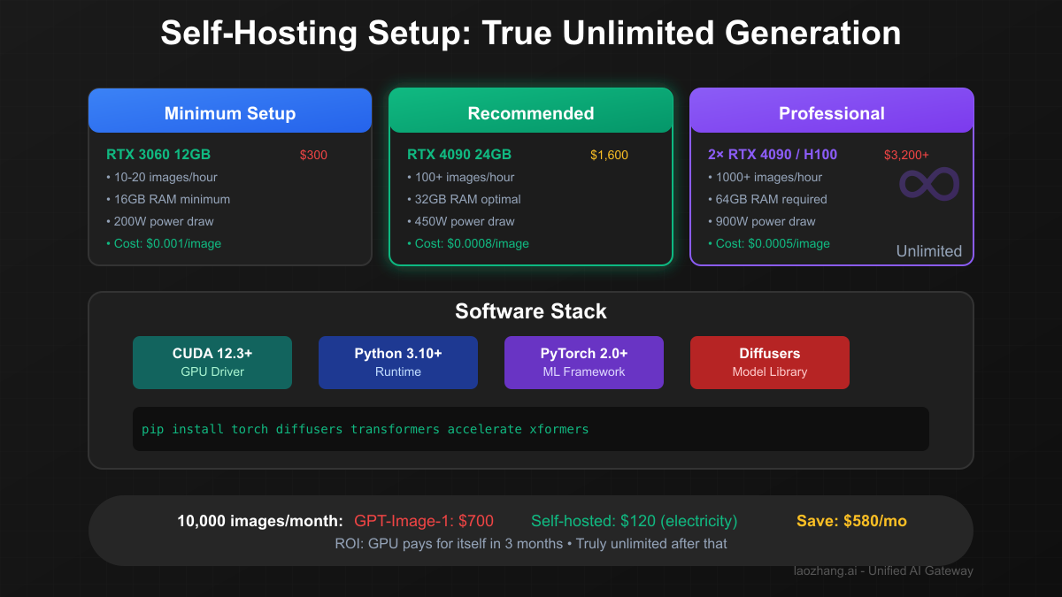This screenshot has width=1062, height=597.
Task: Select the pip install command text
Action: pos(365,429)
